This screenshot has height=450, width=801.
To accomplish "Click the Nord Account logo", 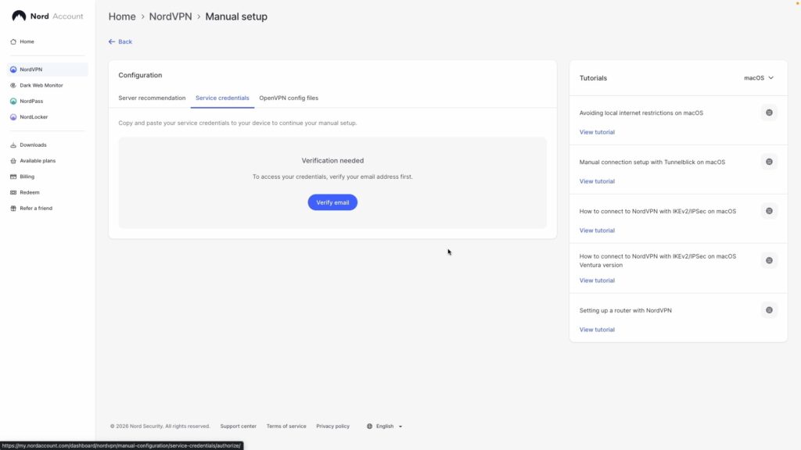I will [x=47, y=16].
